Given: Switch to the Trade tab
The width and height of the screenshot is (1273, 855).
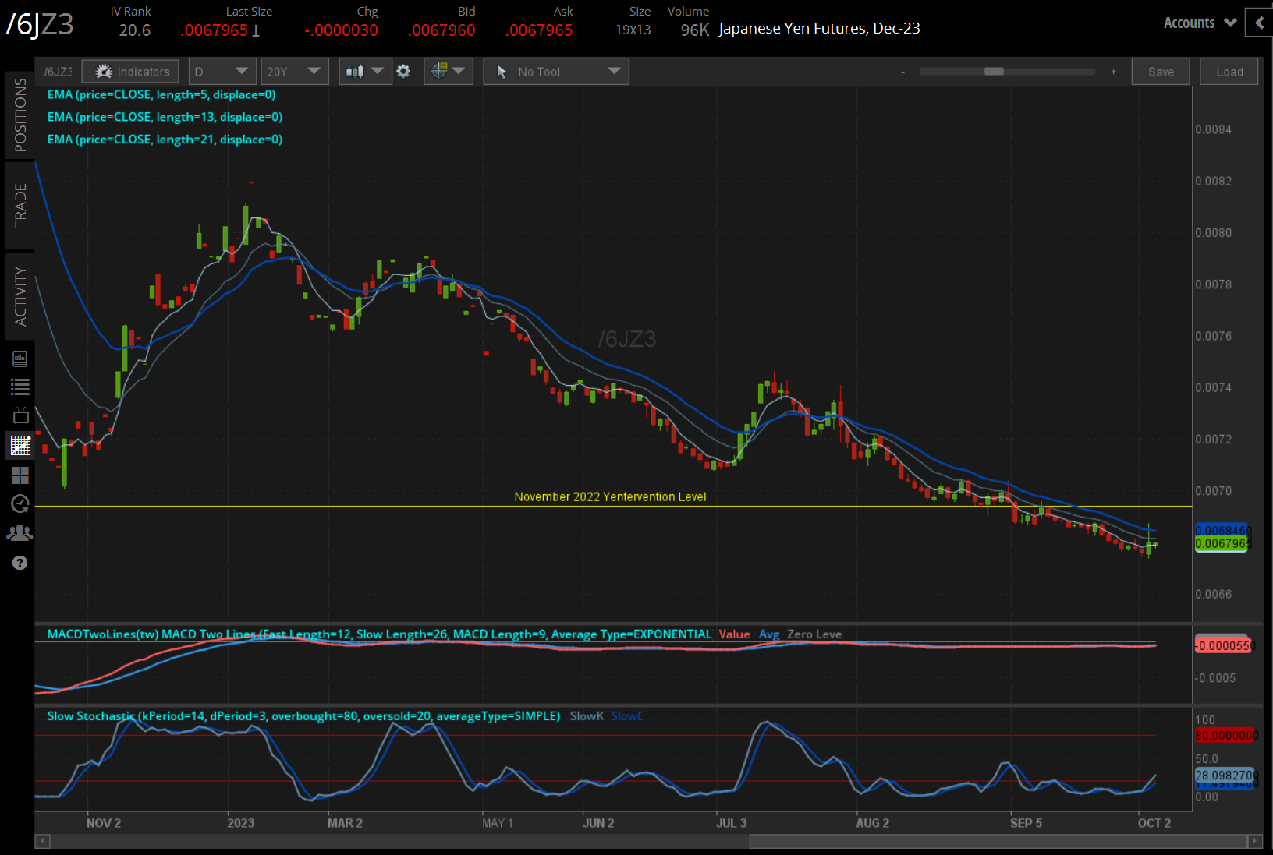Looking at the screenshot, I should point(20,206).
